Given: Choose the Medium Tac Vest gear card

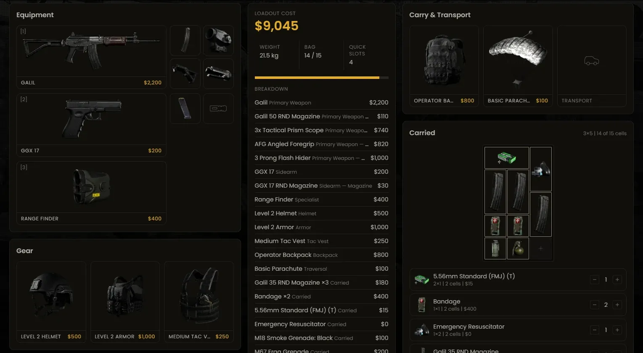Looking at the screenshot, I should pyautogui.click(x=199, y=302).
